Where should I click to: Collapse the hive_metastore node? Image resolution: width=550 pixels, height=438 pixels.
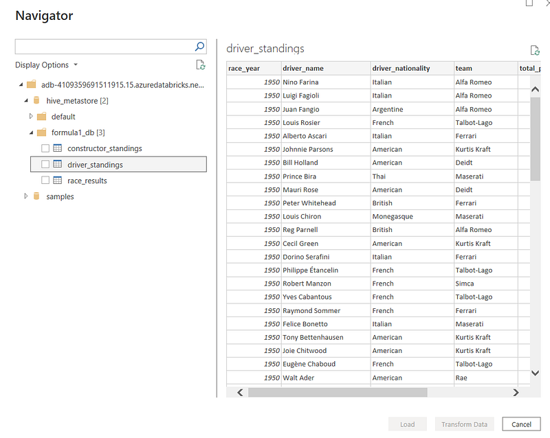tap(26, 100)
